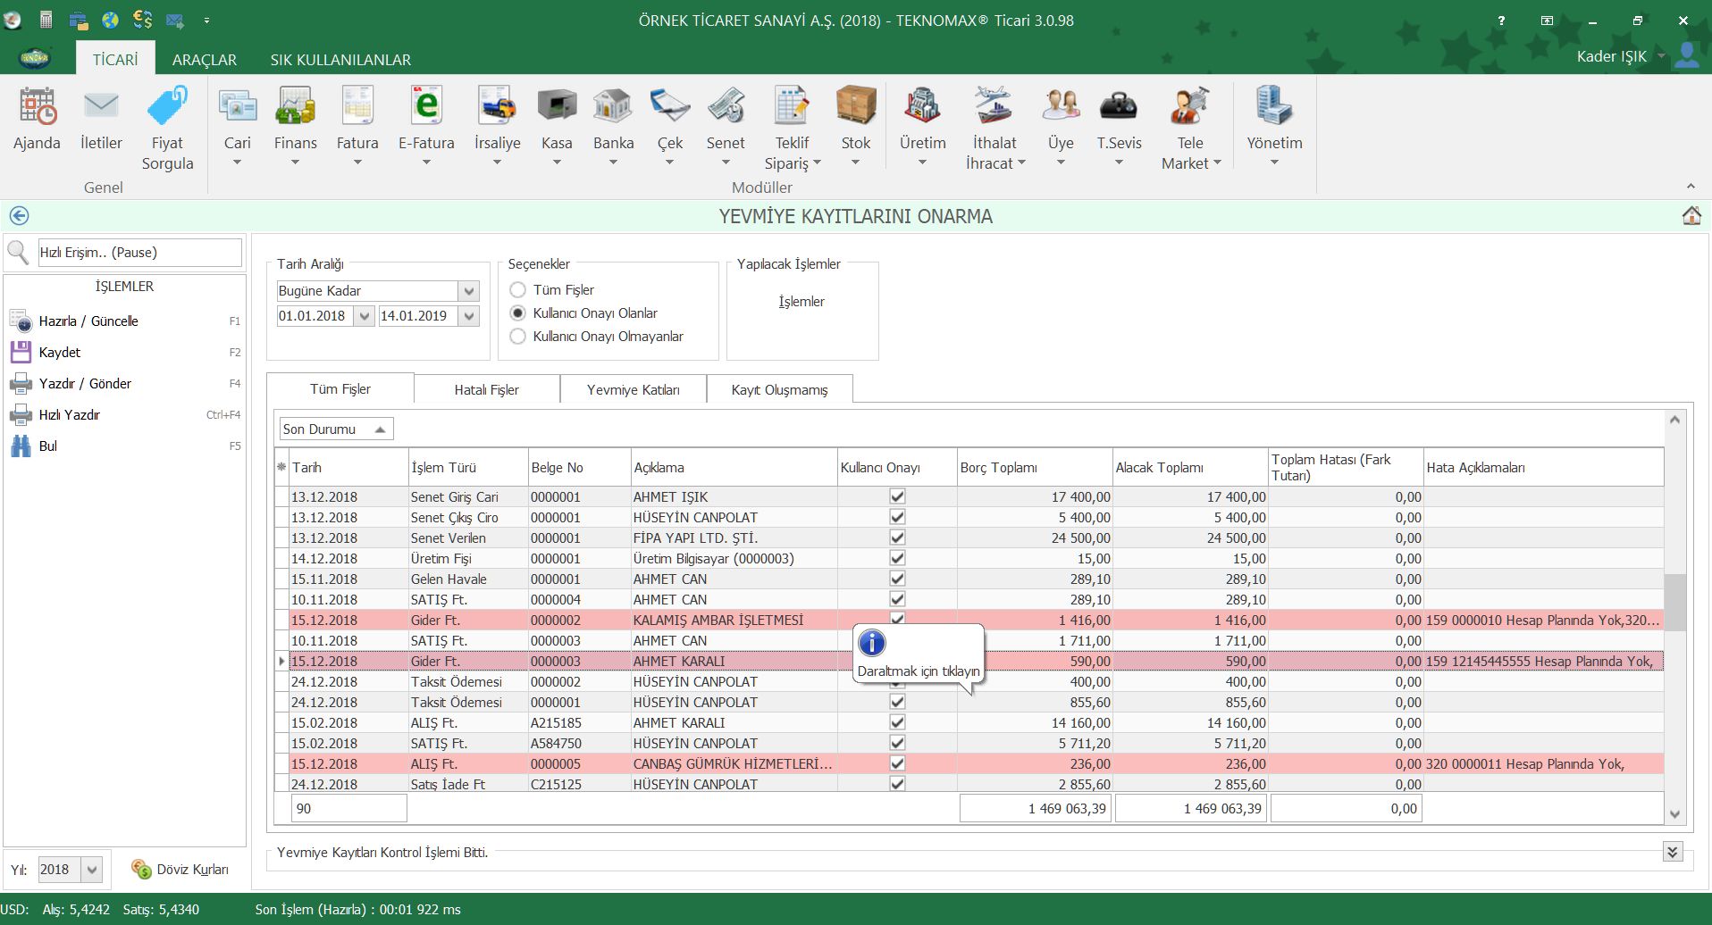This screenshot has height=925, width=1712.
Task: Click the Hızlı Erişim search field
Action: coord(138,253)
